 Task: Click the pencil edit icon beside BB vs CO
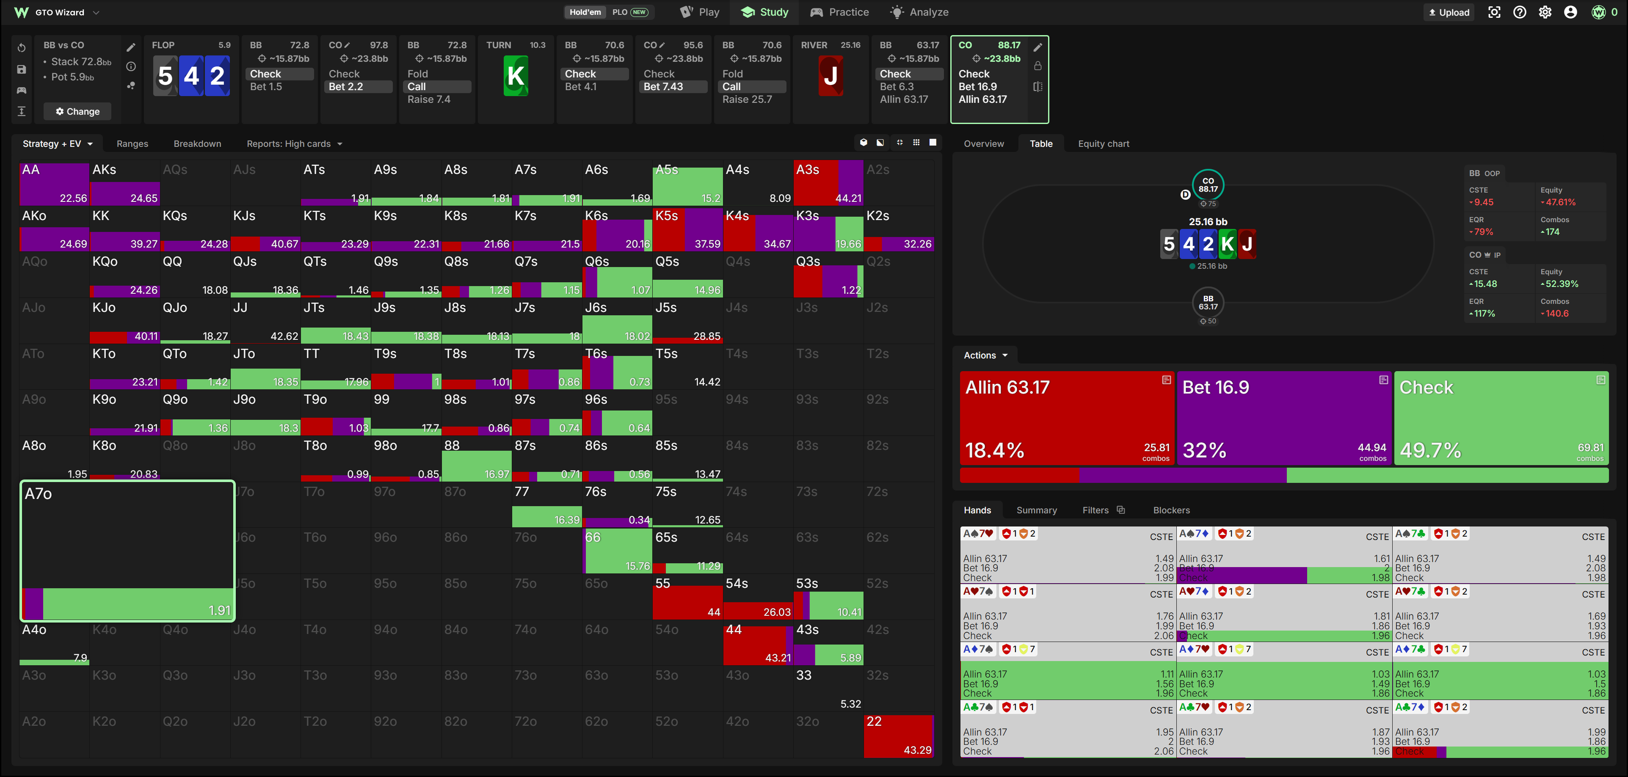click(131, 47)
